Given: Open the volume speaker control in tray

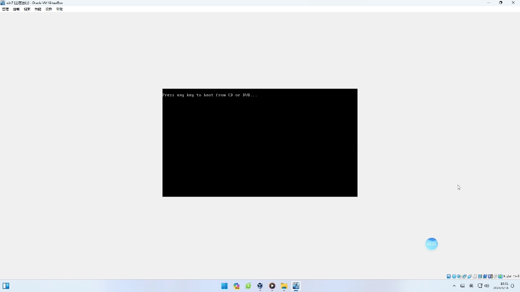Looking at the screenshot, I should click(x=487, y=286).
